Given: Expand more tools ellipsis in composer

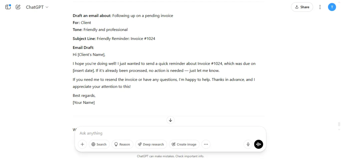Looking at the screenshot, I should coord(206,144).
